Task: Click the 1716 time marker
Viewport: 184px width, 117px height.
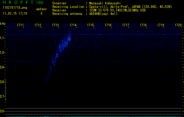Action: (x=108, y=25)
